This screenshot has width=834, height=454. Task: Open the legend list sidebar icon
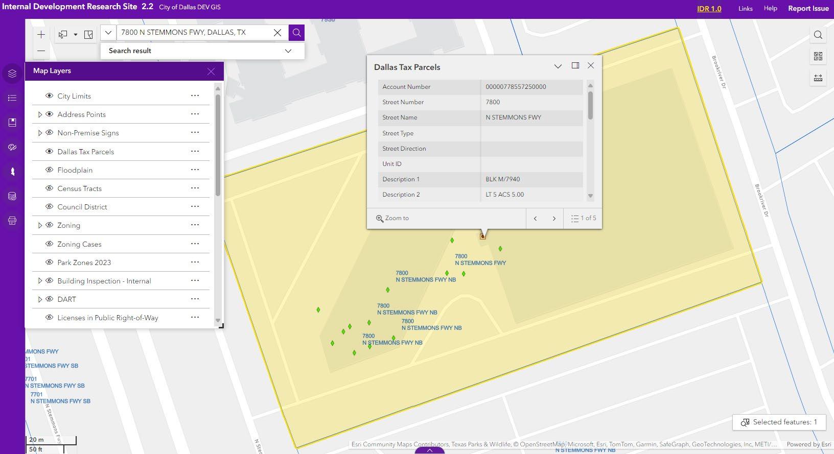coord(12,98)
